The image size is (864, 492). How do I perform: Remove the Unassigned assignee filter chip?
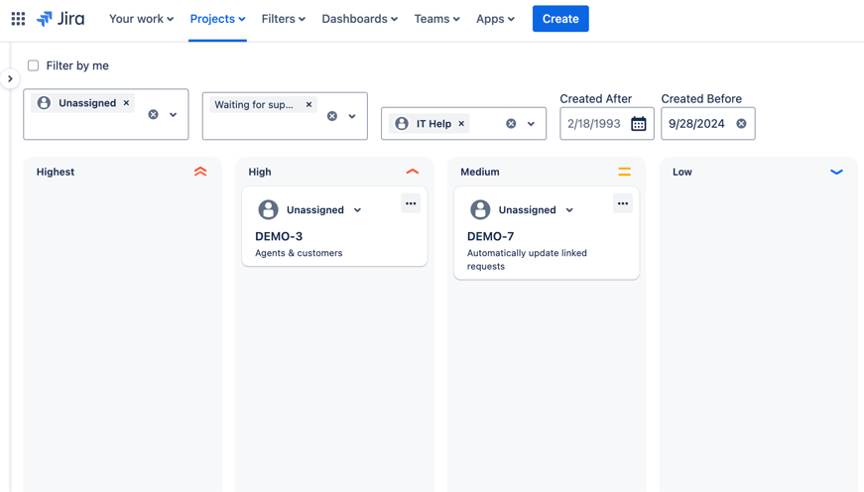[127, 103]
